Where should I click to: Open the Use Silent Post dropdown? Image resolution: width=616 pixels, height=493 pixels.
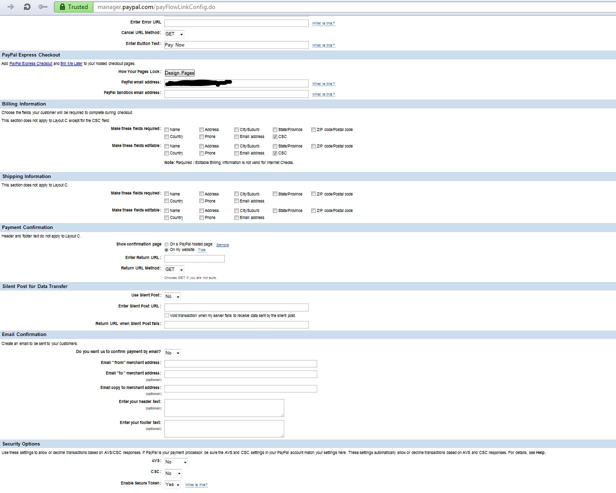(x=172, y=296)
